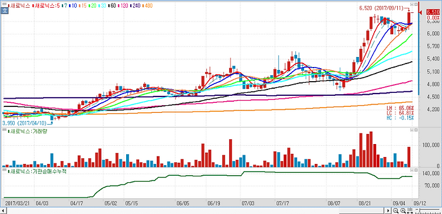Image resolution: width=442 pixels, height=214 pixels.
Task: Click the 140,000 axis label in bottom panel
Action: (x=431, y=174)
